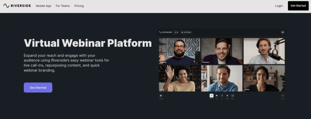Click the participants count icon in preview

[x=176, y=32]
